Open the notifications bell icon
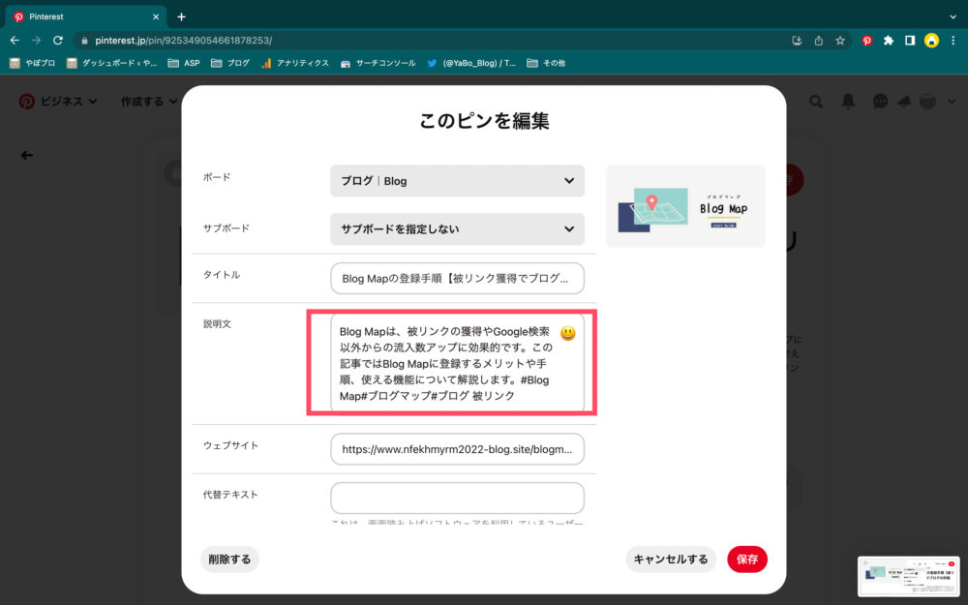Viewport: 968px width, 605px height. (x=848, y=102)
